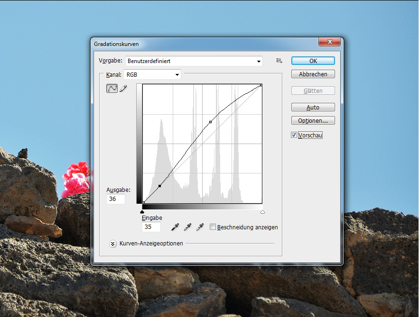Select the top-right curve endpoint
This screenshot has height=317, width=419.
[x=261, y=85]
